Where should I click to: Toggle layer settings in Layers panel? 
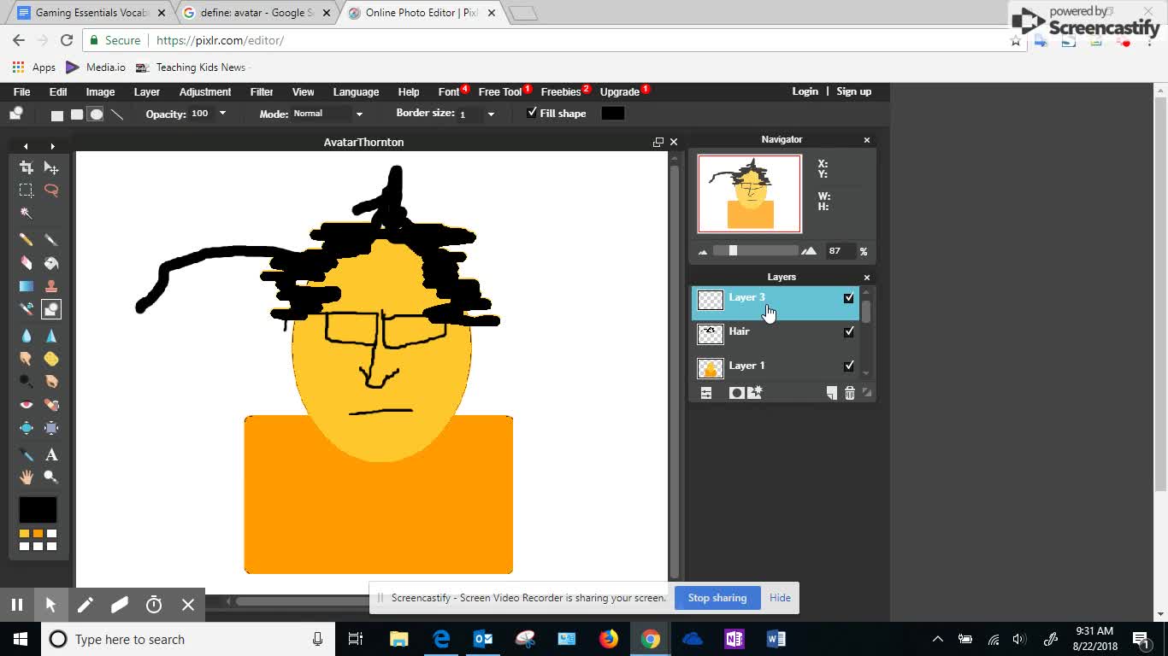[x=706, y=393]
